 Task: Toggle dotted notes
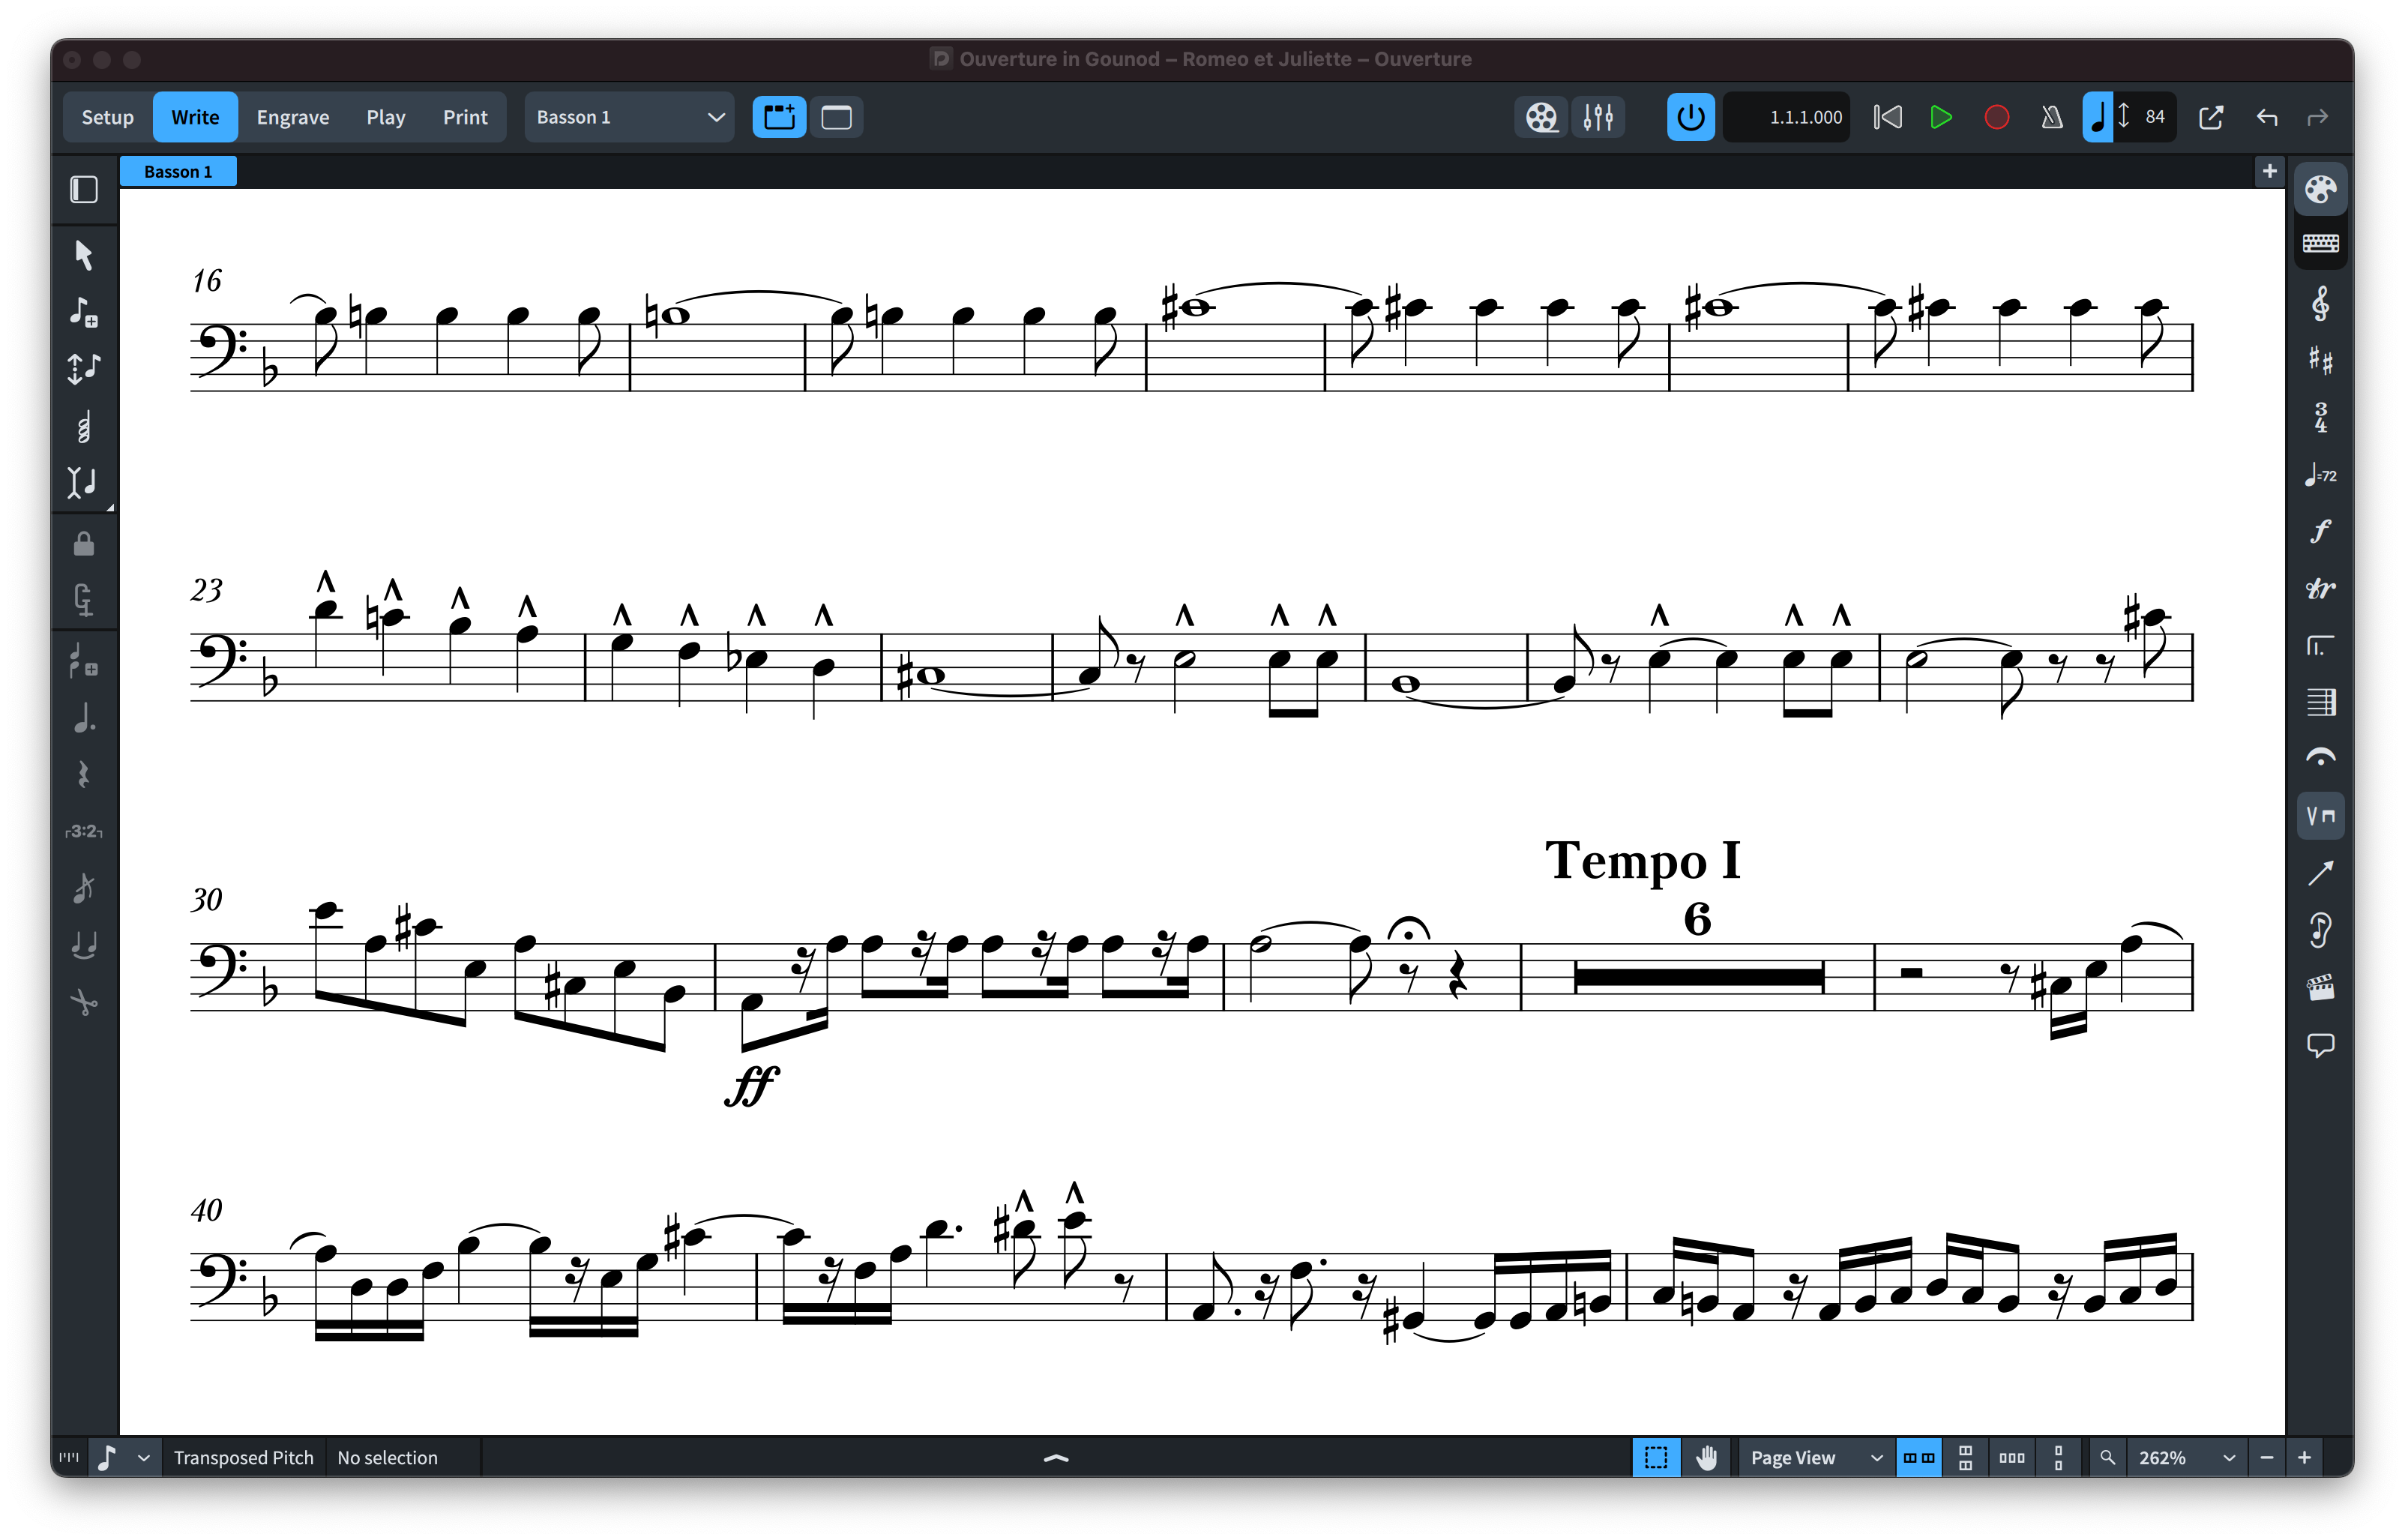[84, 718]
